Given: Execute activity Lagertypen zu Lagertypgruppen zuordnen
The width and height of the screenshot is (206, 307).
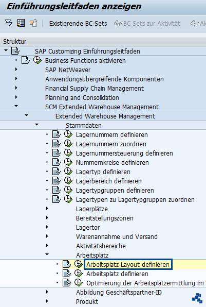Looking at the screenshot, I should coord(68,199).
